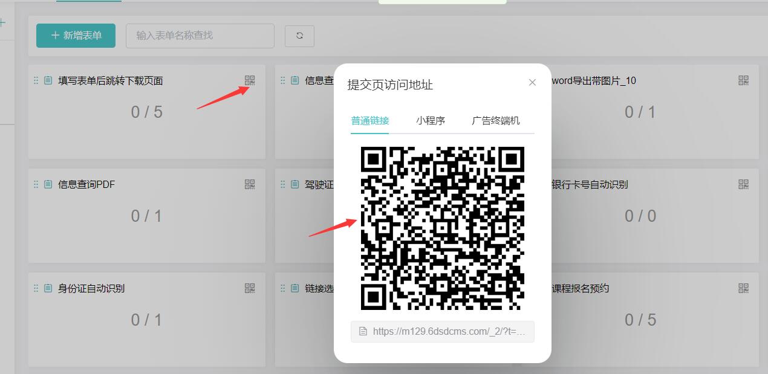Open QR code for 课程报名预约 card
Screen dimensions: 768x374
(x=744, y=288)
